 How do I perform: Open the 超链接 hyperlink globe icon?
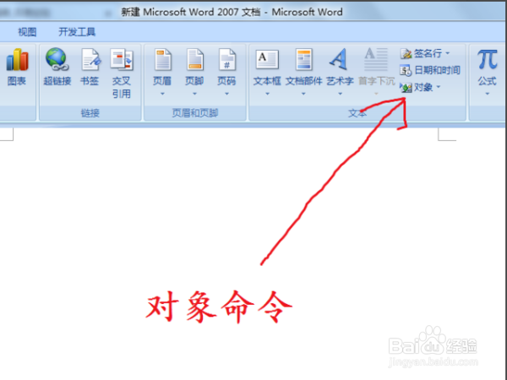[57, 59]
